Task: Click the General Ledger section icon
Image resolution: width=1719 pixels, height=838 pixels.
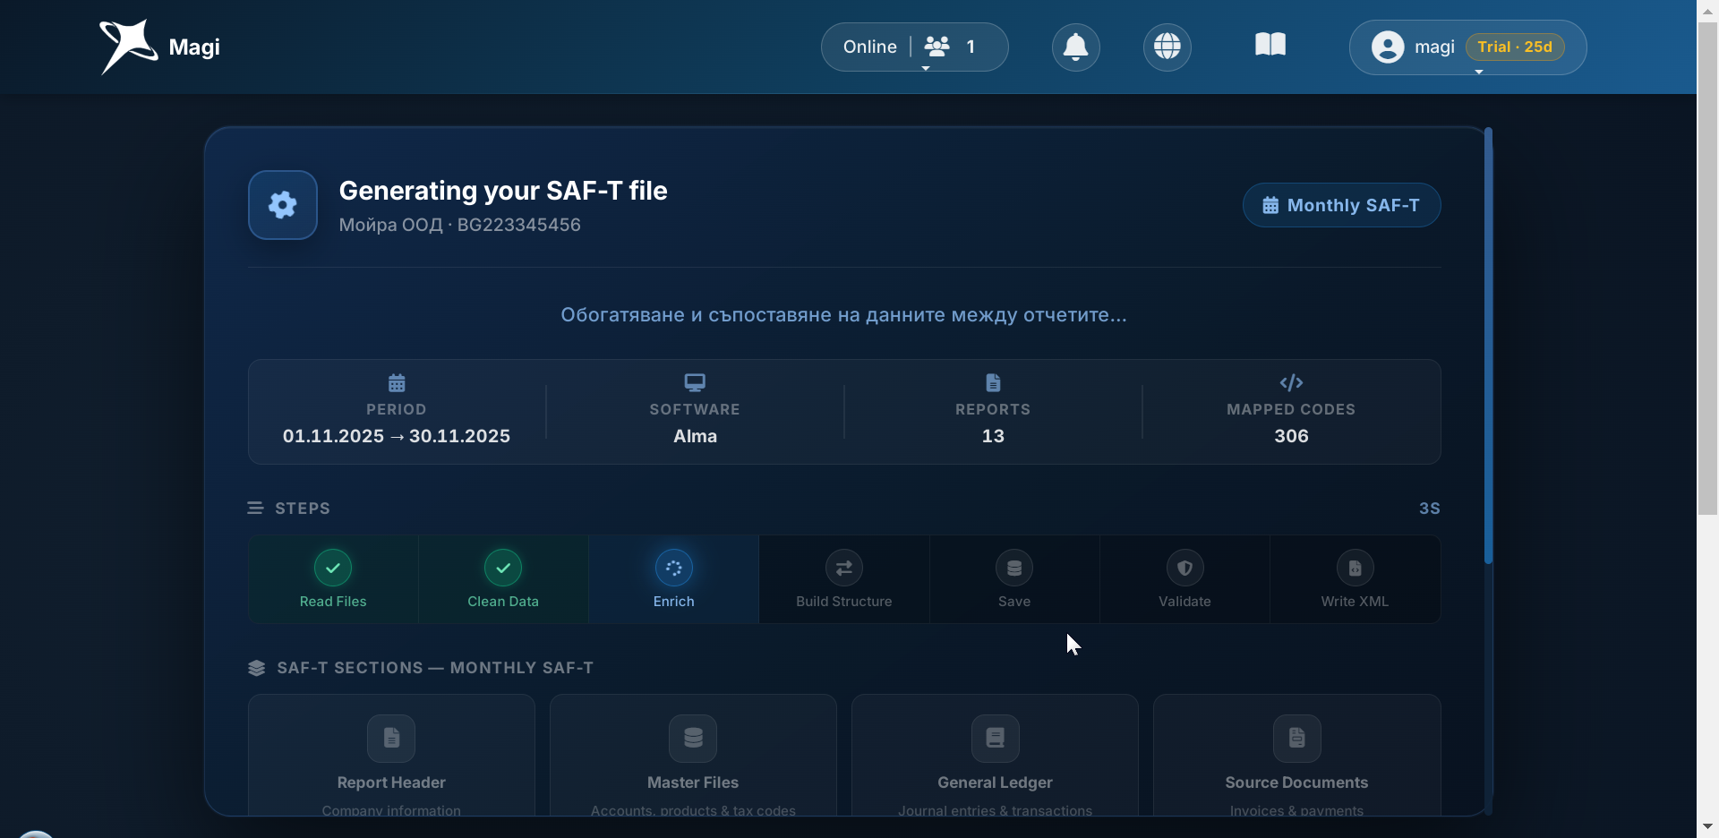Action: click(x=996, y=738)
